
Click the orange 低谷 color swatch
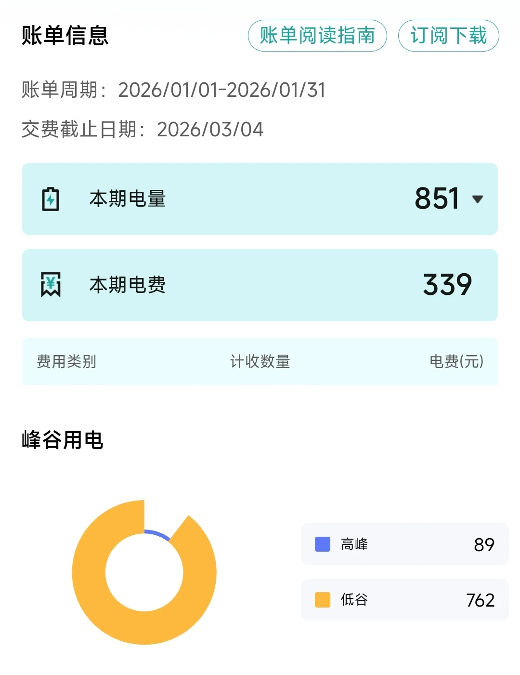(322, 600)
